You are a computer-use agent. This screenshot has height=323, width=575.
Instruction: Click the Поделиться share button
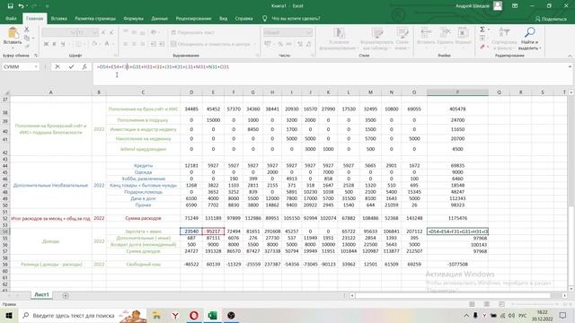551,19
